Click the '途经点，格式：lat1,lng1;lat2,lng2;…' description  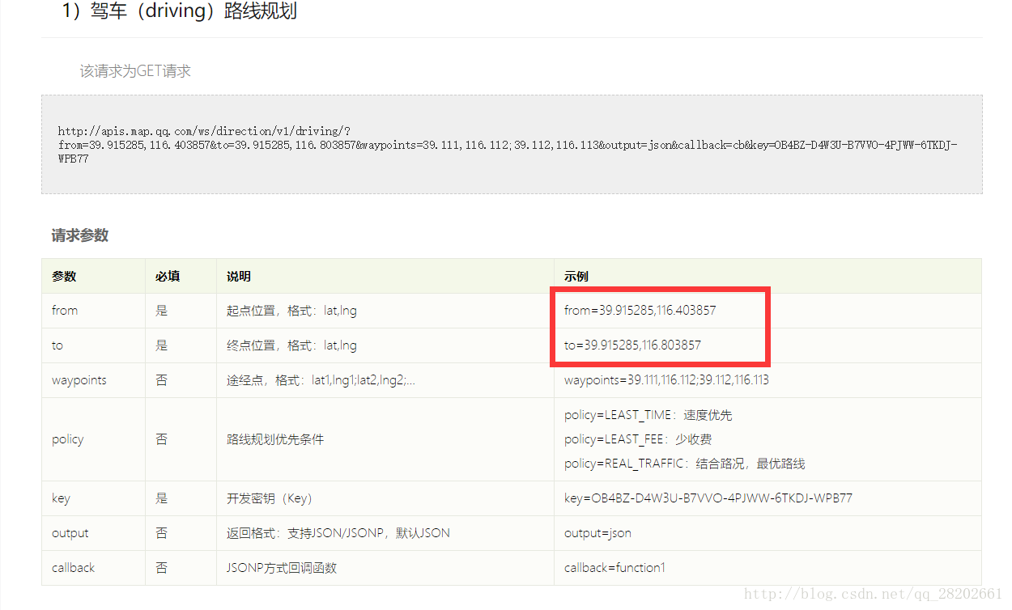tap(321, 380)
